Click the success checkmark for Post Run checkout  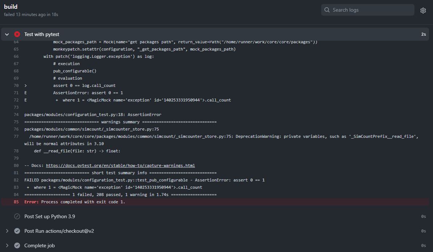click(17, 231)
